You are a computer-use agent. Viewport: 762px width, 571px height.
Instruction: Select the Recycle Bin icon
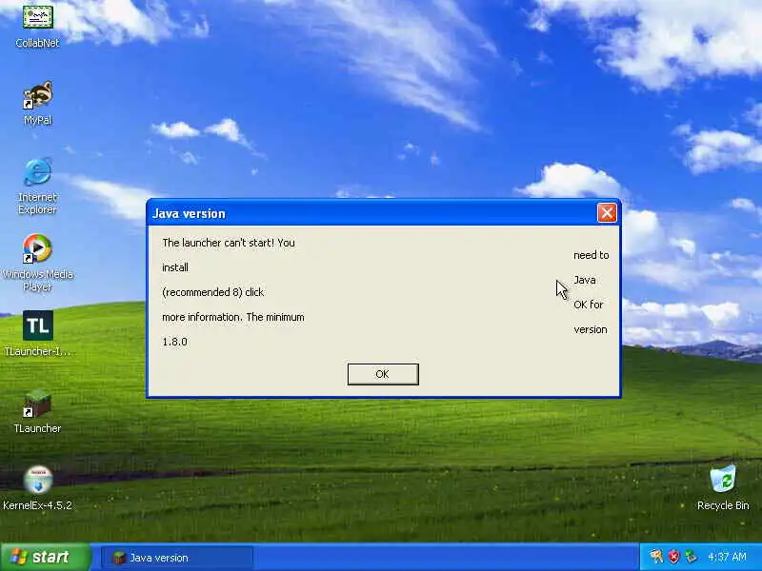pos(723,487)
